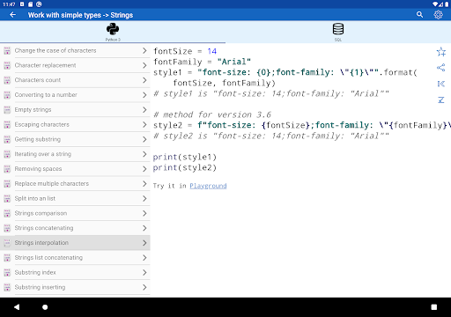Click collapse-to-left panel icon
The height and width of the screenshot is (317, 451).
coord(440,84)
